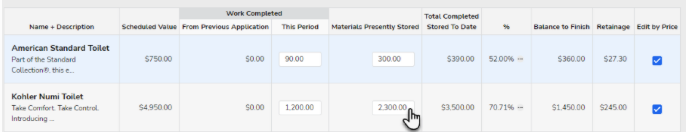
Task: Edit Materials Presently Stored field showing 300.00
Action: point(393,59)
